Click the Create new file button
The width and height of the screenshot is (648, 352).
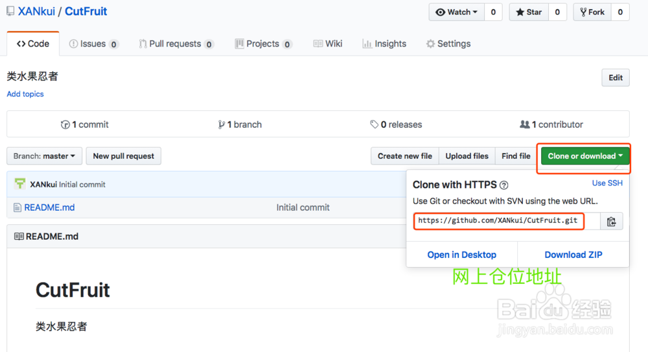[404, 156]
